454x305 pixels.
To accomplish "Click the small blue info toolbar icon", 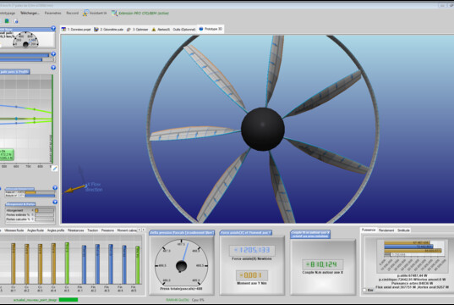I will tap(16, 21).
